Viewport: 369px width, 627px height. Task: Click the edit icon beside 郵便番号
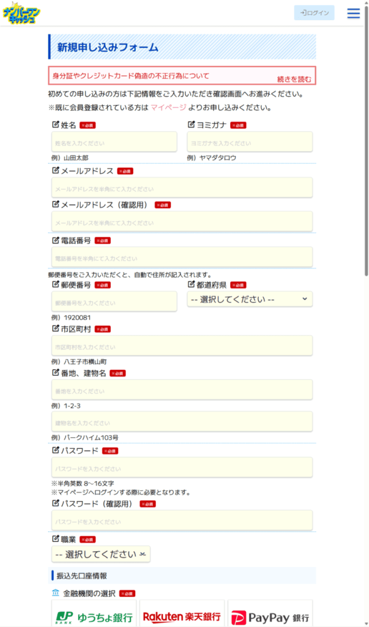click(x=56, y=284)
